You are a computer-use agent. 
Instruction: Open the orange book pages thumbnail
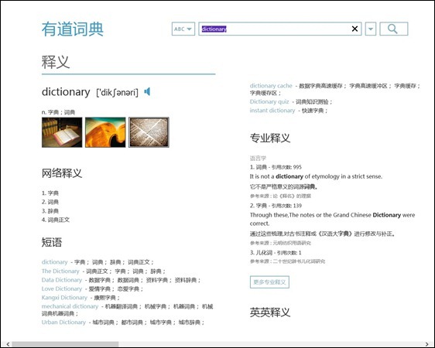105,132
